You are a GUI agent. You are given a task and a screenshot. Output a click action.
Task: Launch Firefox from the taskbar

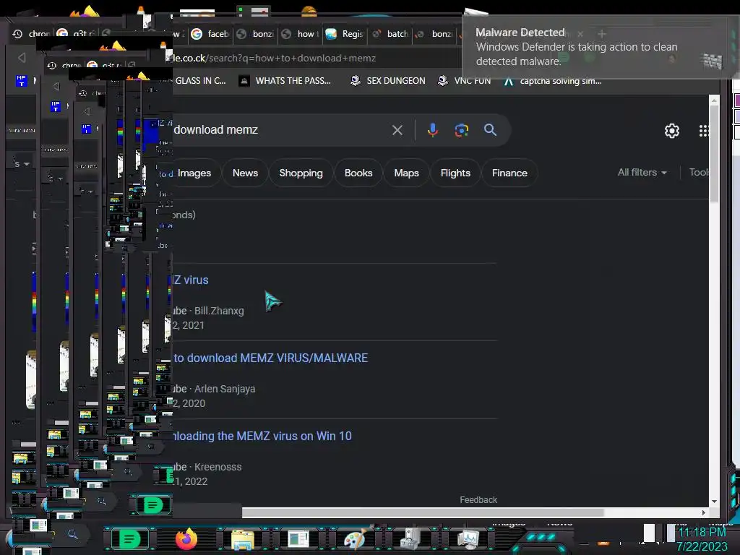click(186, 539)
